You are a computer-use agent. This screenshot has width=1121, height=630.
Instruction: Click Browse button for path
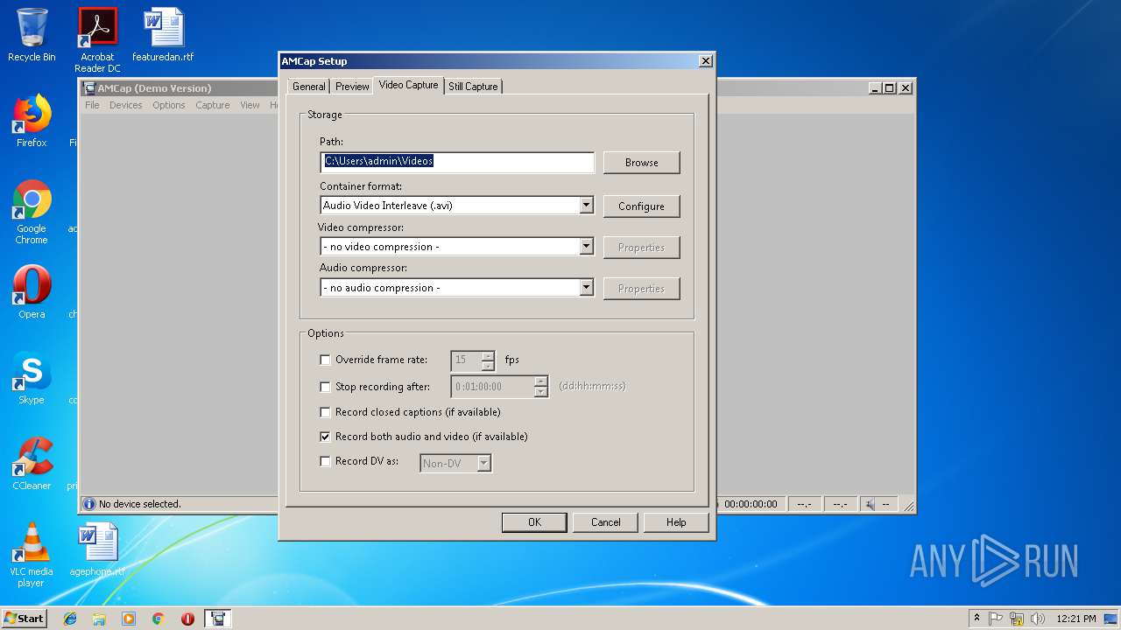(642, 163)
